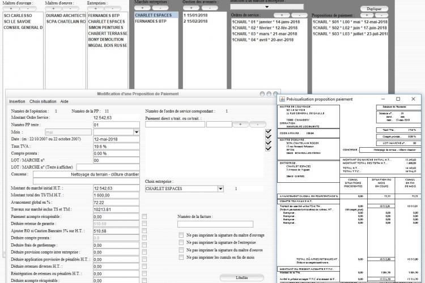Open the Choix situation menu

(43, 101)
